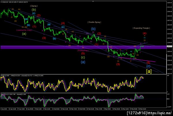Click green (a) label under Leading Exp. Diag
This screenshot has width=173, height=116.
24,34
